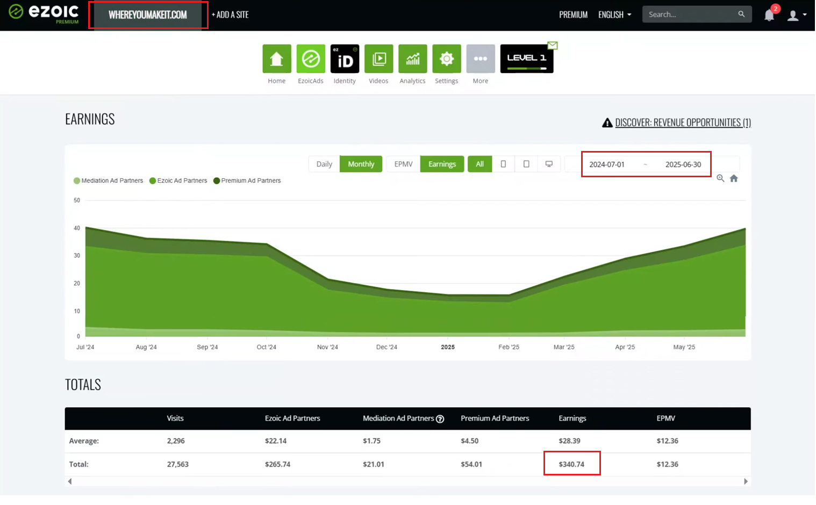Screen dimensions: 816x505
Task: Click the end date 2025-06-30 field
Action: click(x=683, y=164)
